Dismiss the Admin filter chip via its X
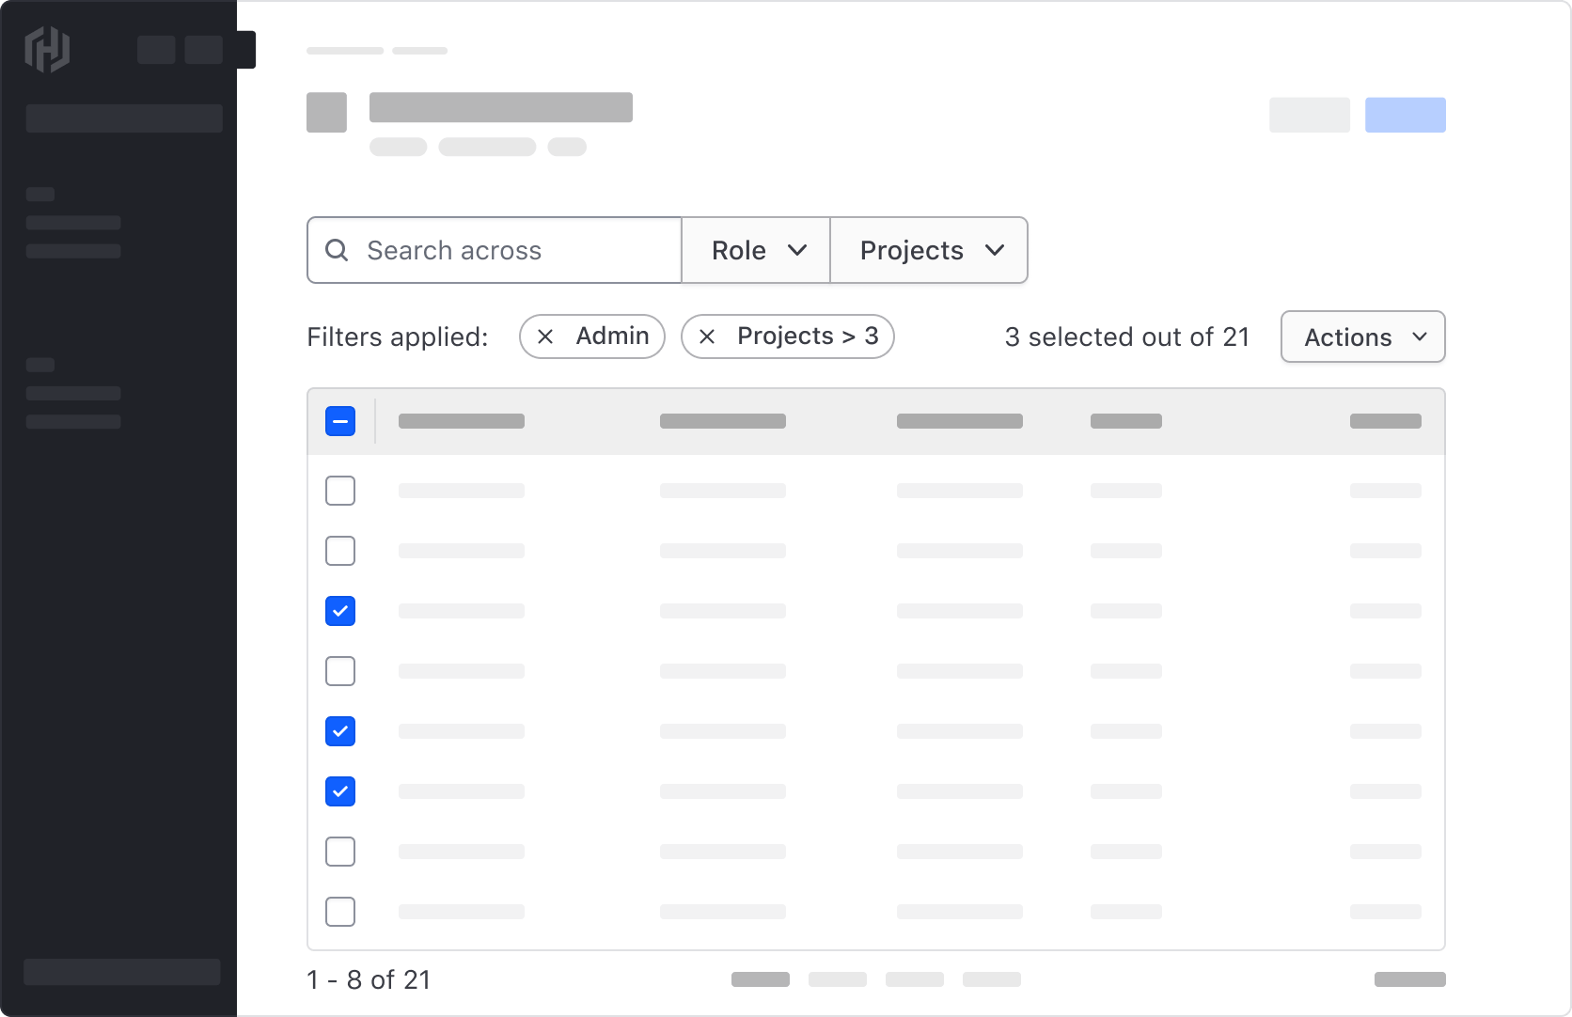 coord(545,336)
